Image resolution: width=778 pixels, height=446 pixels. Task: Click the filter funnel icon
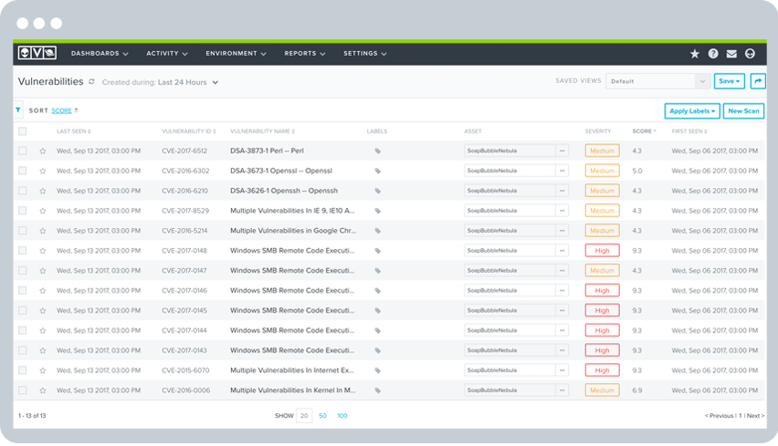18,109
